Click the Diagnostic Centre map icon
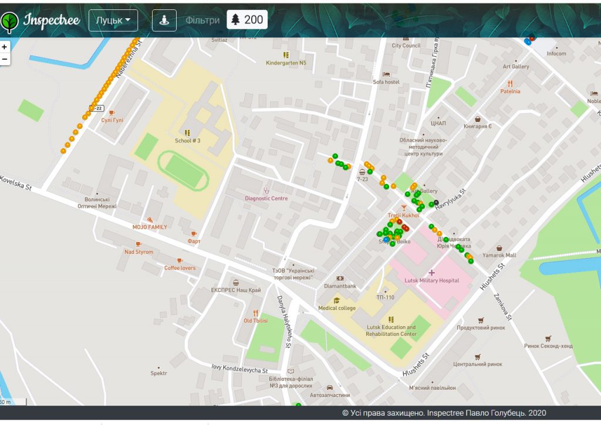This screenshot has width=601, height=425. tap(266, 190)
